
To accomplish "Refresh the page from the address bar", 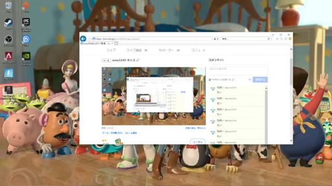I will tap(217, 39).
